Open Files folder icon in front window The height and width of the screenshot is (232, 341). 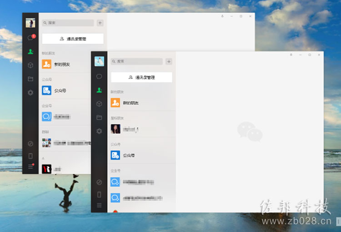pos(99,118)
